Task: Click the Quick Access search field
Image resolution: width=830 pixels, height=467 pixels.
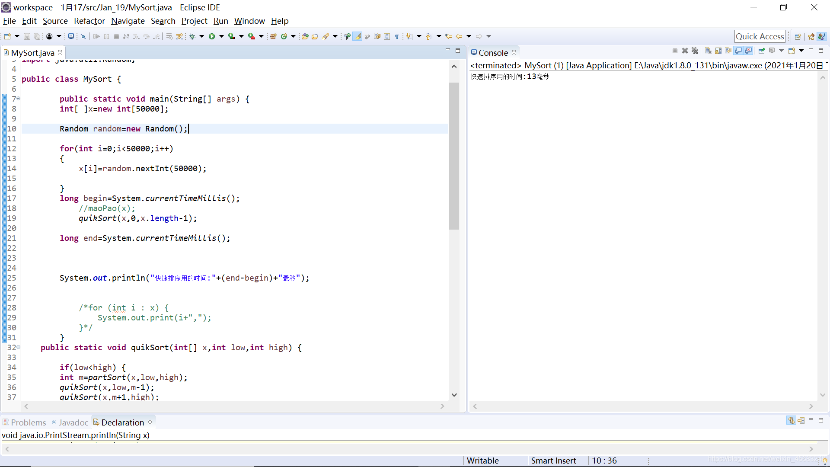Action: 760,36
